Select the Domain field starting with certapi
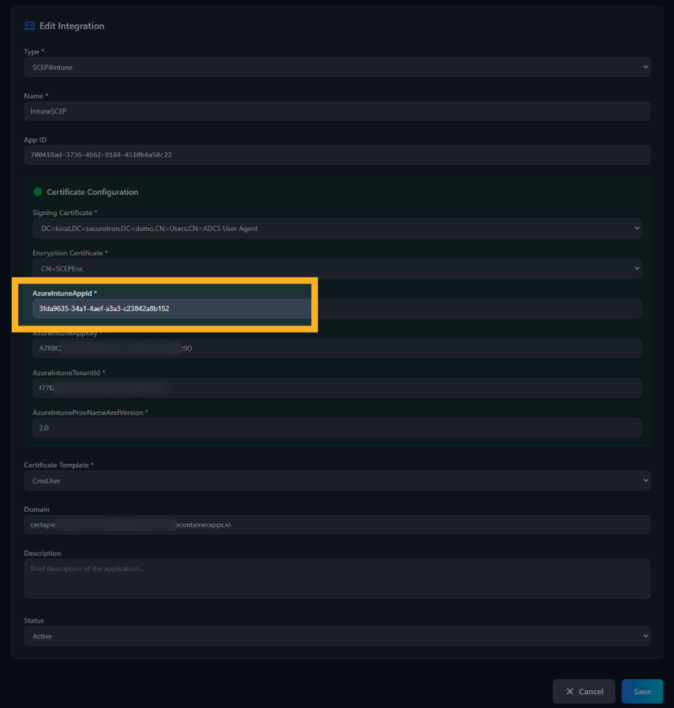The image size is (674, 708). (x=337, y=524)
